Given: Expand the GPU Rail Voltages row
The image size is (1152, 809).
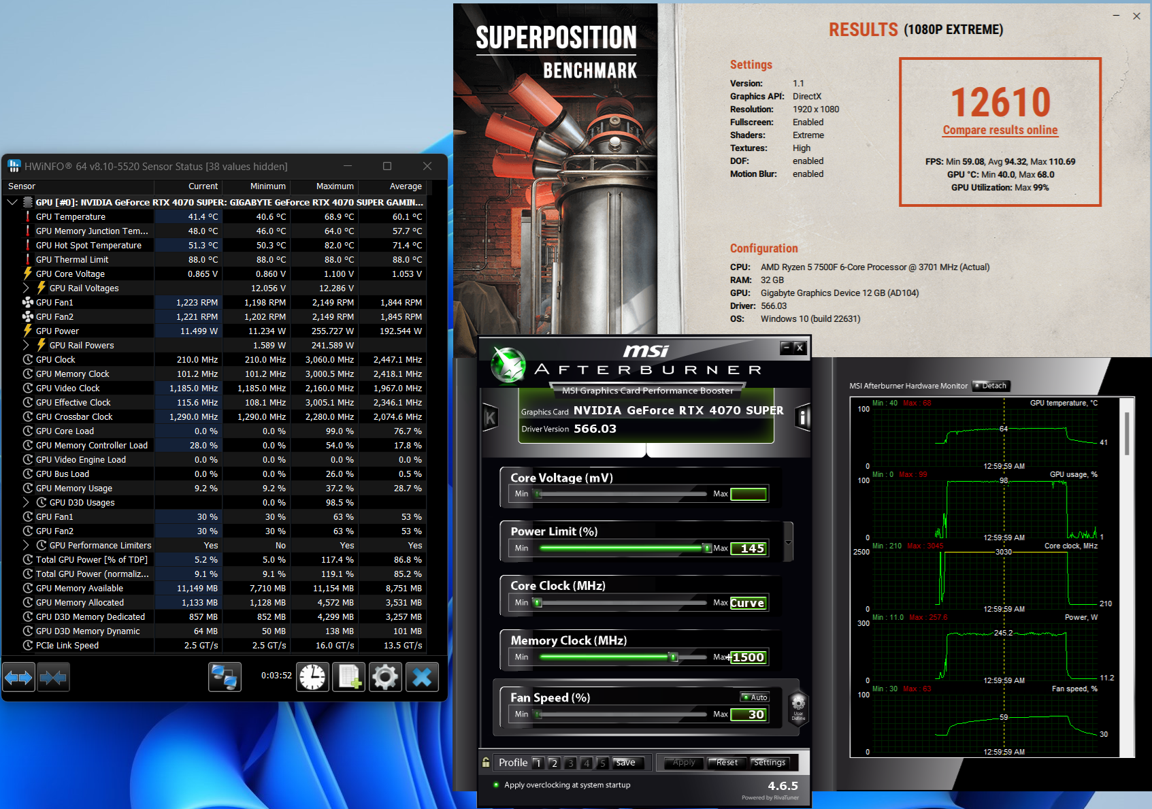Looking at the screenshot, I should click(x=26, y=288).
